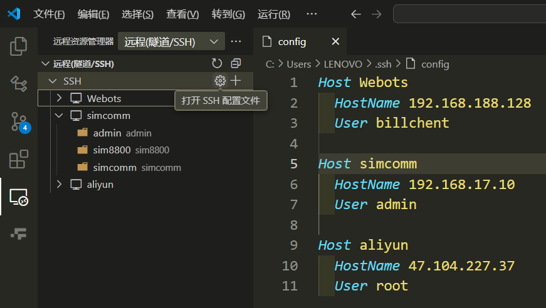Collapse the 远程(隧道/SSH) section

click(45, 64)
